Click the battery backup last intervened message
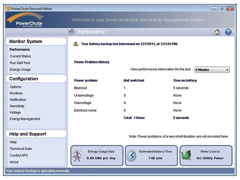 tap(129, 44)
